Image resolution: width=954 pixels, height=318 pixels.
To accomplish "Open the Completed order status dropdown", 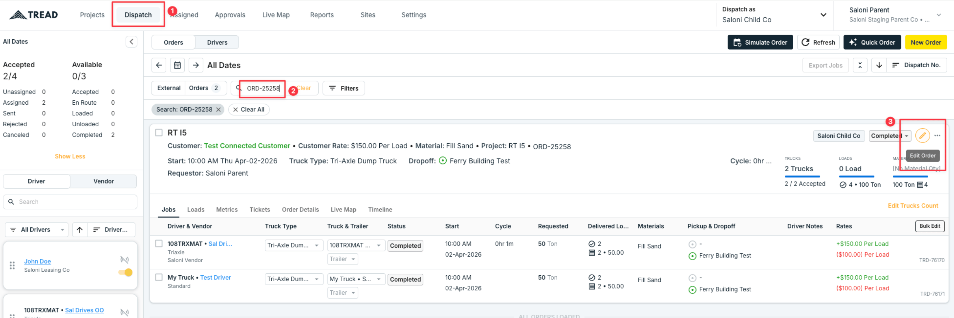I will coord(890,136).
